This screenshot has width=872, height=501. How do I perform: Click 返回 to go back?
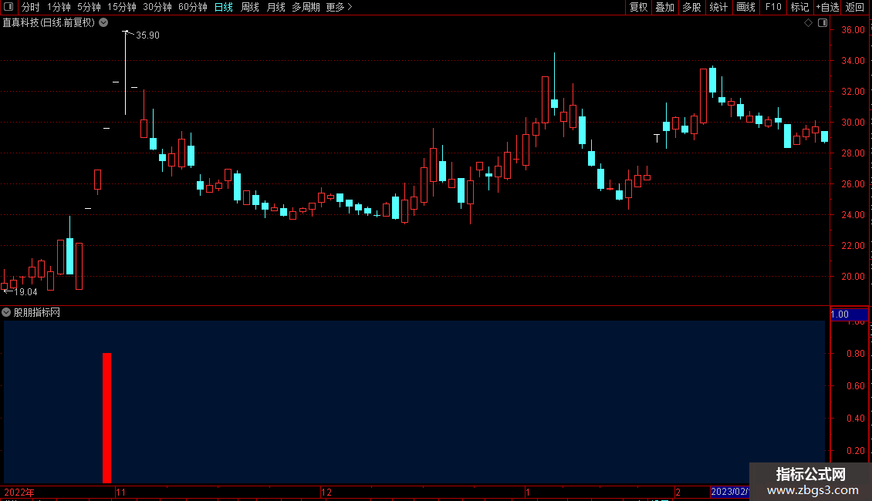(x=855, y=7)
